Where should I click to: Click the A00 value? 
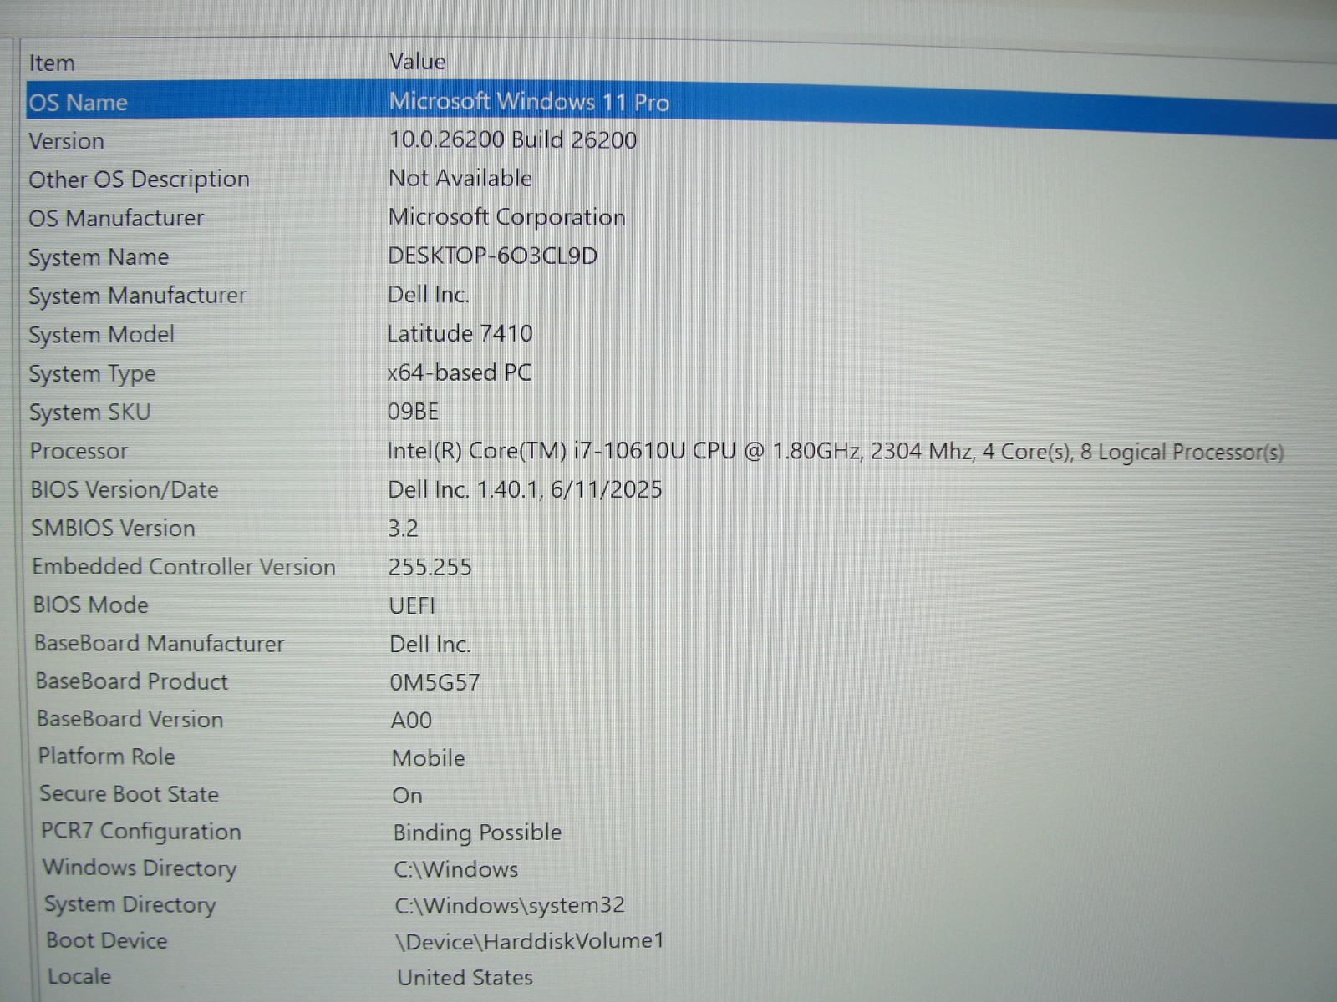tap(411, 721)
